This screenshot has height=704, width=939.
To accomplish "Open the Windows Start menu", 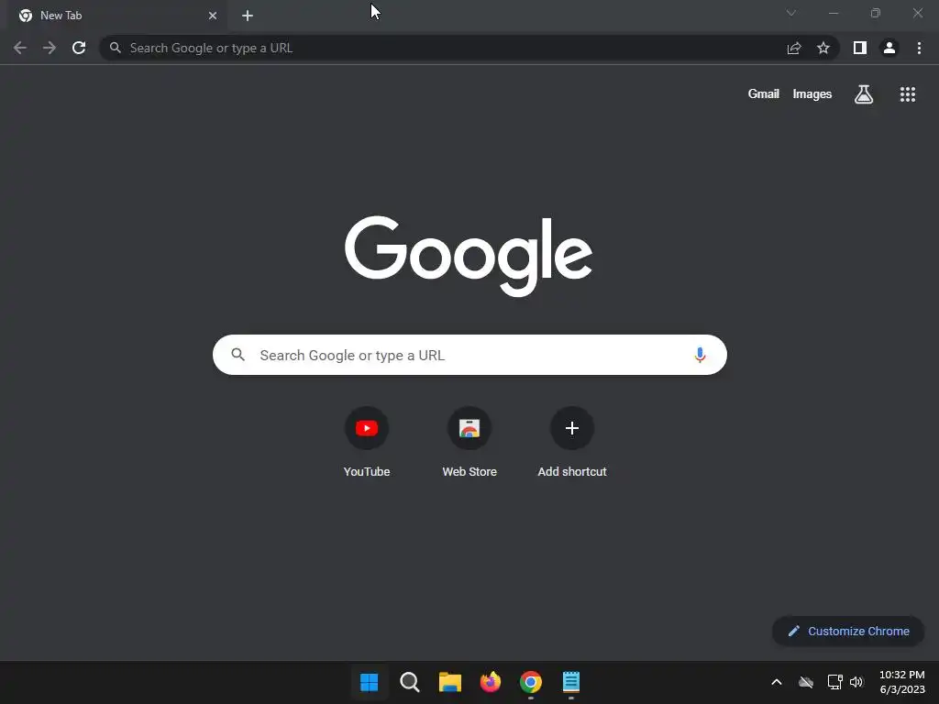I will tap(369, 682).
